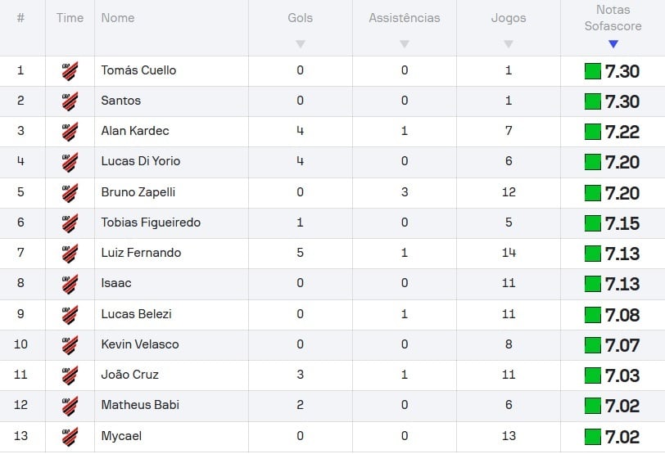Toggle the blue Notas Sofascore sort arrow
Screen dimensions: 665x454
(613, 44)
